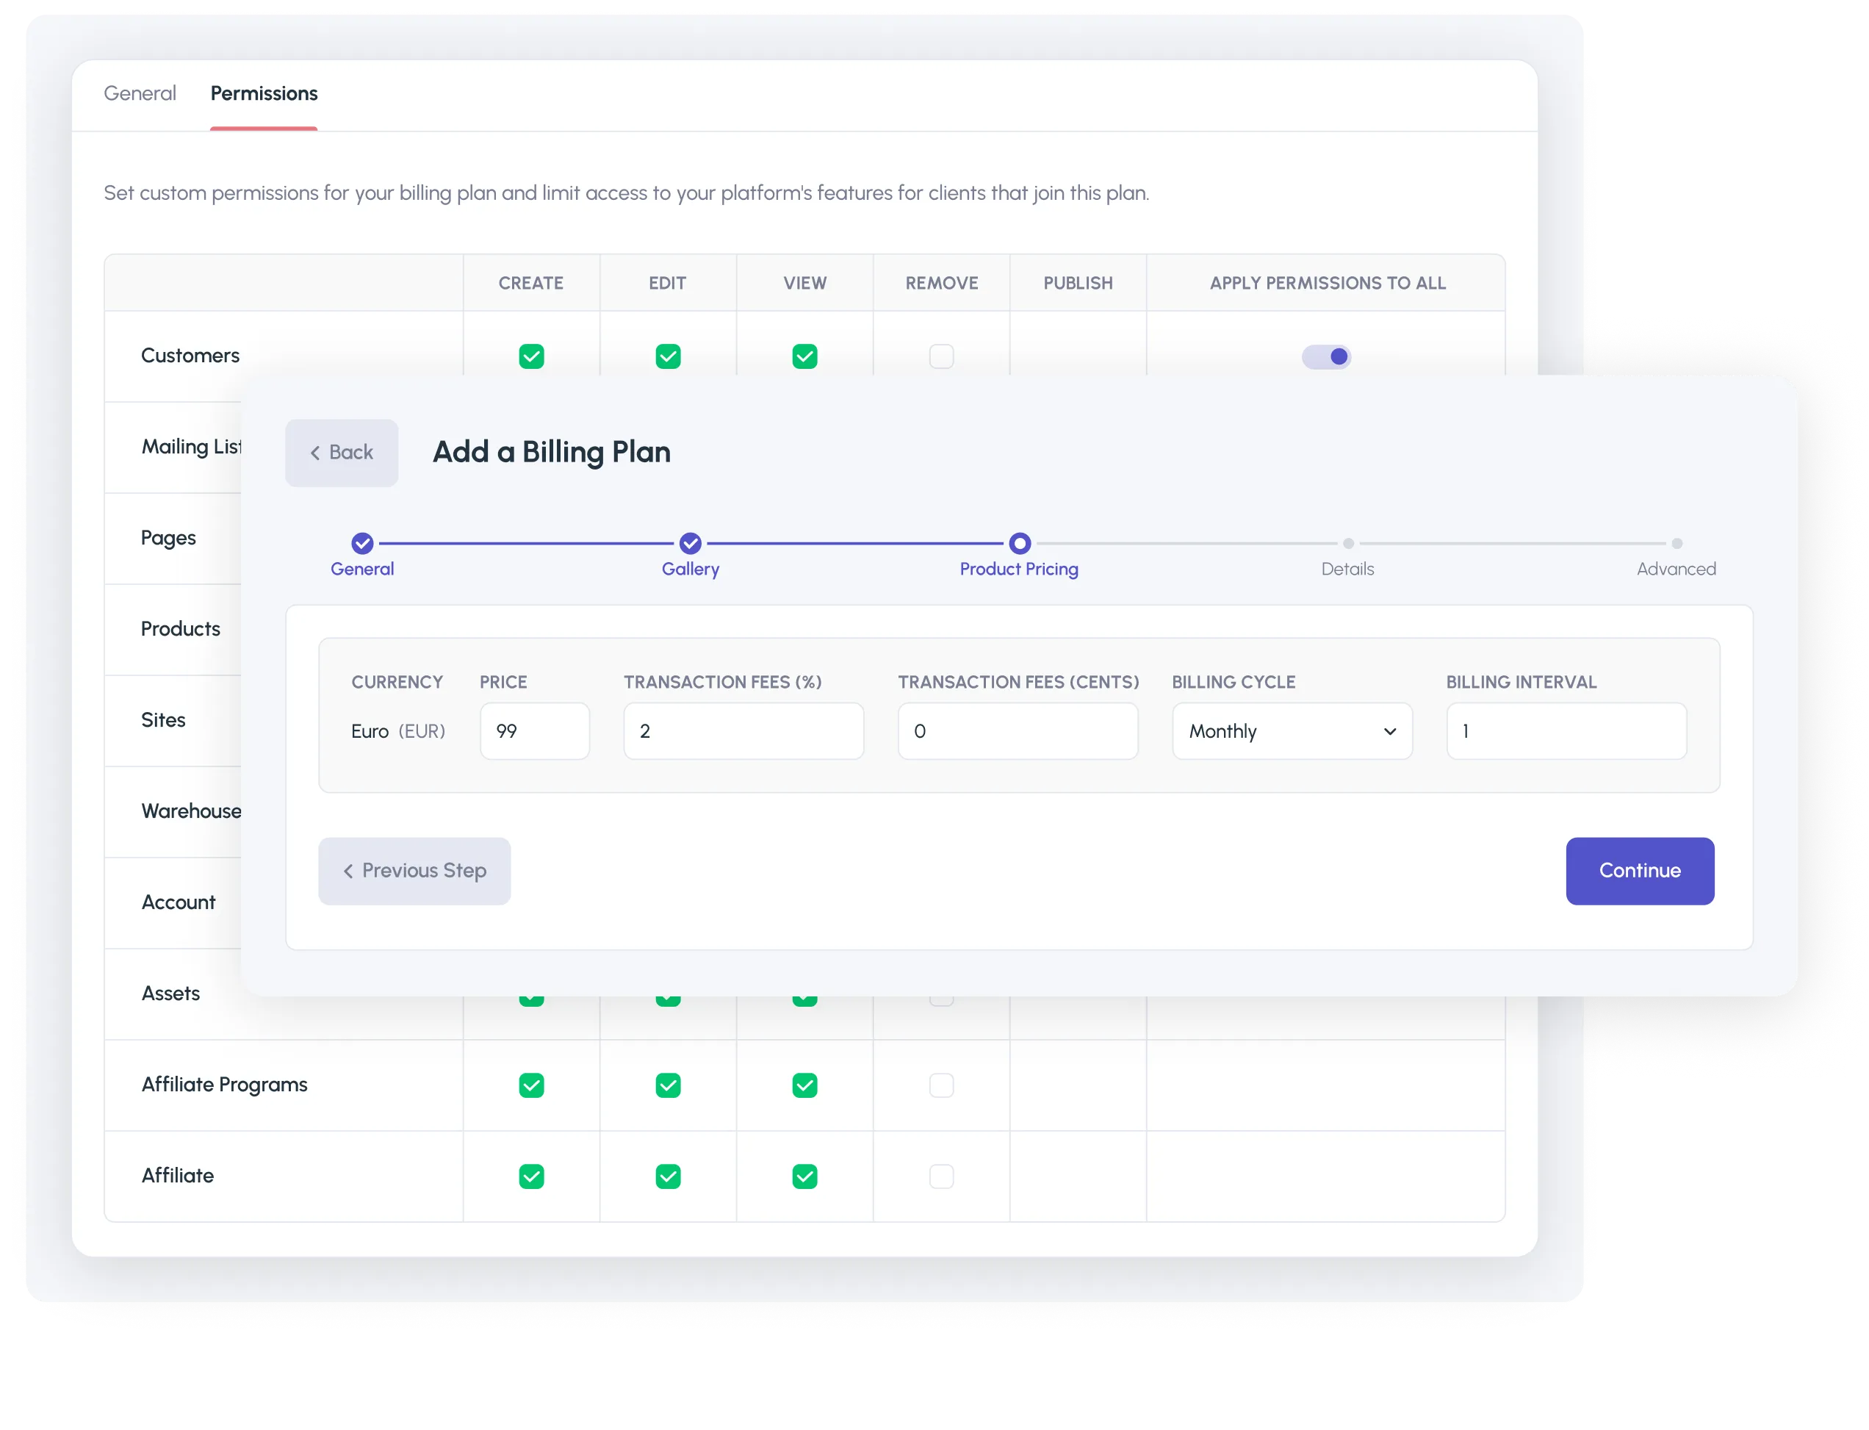Click the Gallery step checkmark icon

tap(691, 543)
